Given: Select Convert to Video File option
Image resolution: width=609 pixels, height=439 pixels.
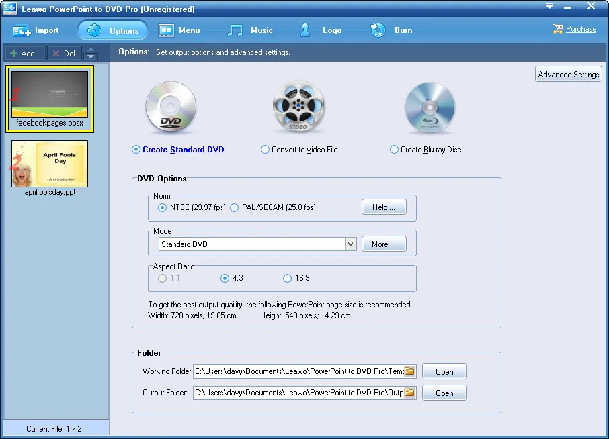Looking at the screenshot, I should coord(299,149).
